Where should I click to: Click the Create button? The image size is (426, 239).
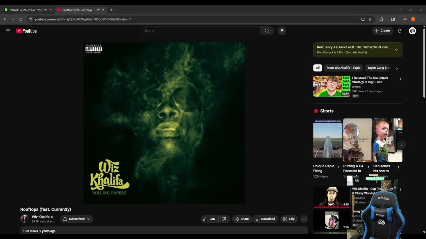point(382,31)
